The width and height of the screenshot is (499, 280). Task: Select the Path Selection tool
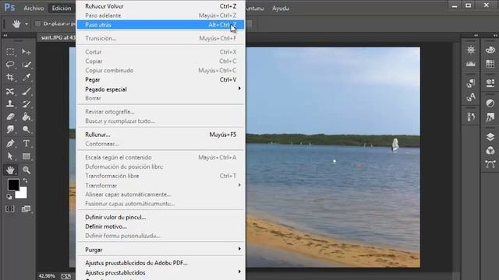10,156
